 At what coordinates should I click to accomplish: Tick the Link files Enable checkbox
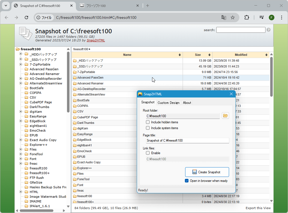(148, 153)
